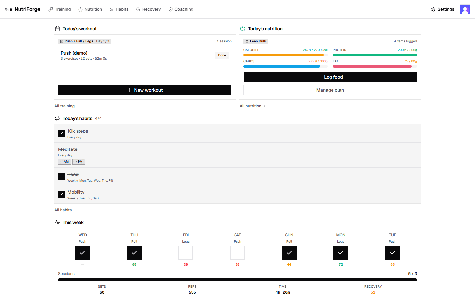
Task: Uncheck Thursday's Pull session checkmark
Action: (134, 252)
